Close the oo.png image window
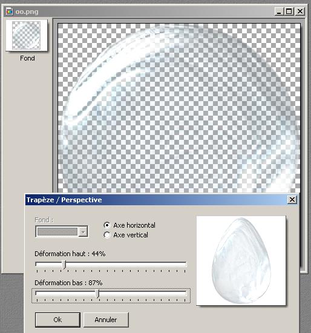This screenshot has height=333, width=311. [x=300, y=12]
